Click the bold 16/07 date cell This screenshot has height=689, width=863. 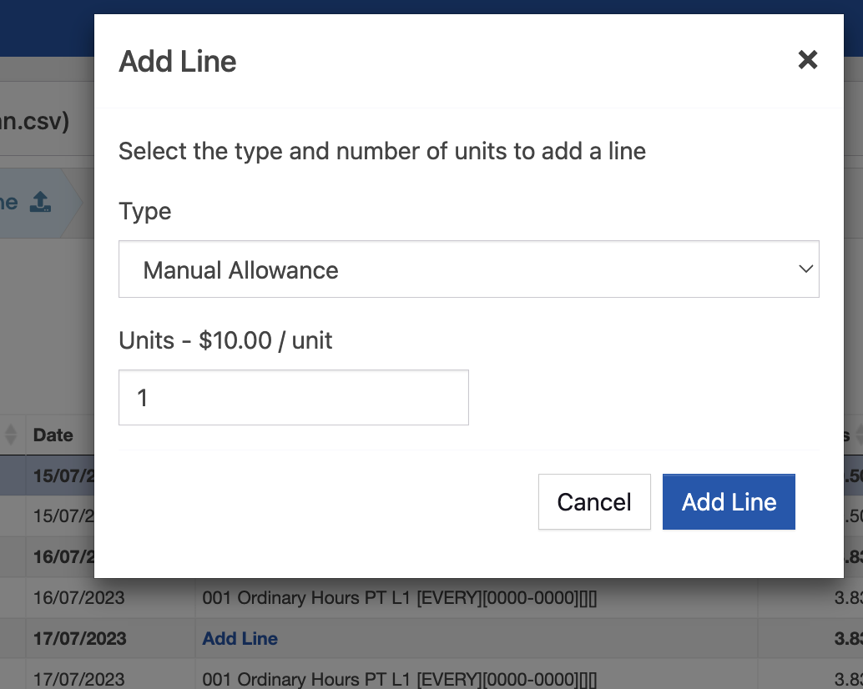tap(63, 556)
